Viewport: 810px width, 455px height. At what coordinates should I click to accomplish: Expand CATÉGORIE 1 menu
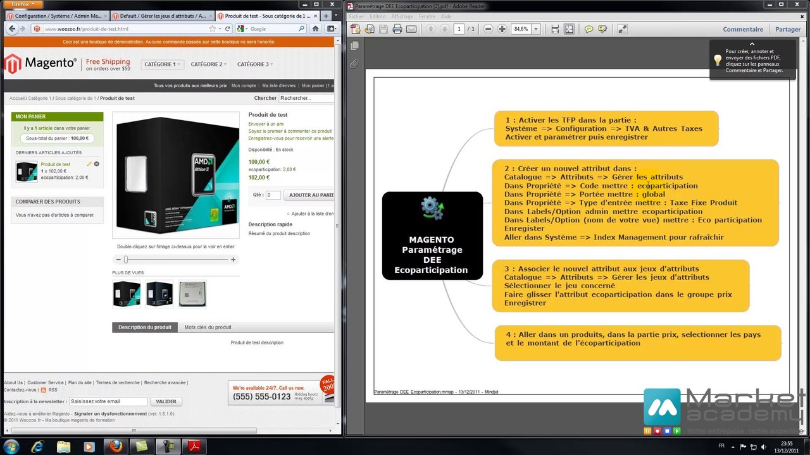point(163,64)
